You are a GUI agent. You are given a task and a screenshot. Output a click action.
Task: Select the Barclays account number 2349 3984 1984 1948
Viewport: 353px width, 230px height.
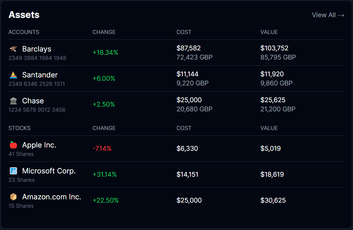[x=37, y=58]
